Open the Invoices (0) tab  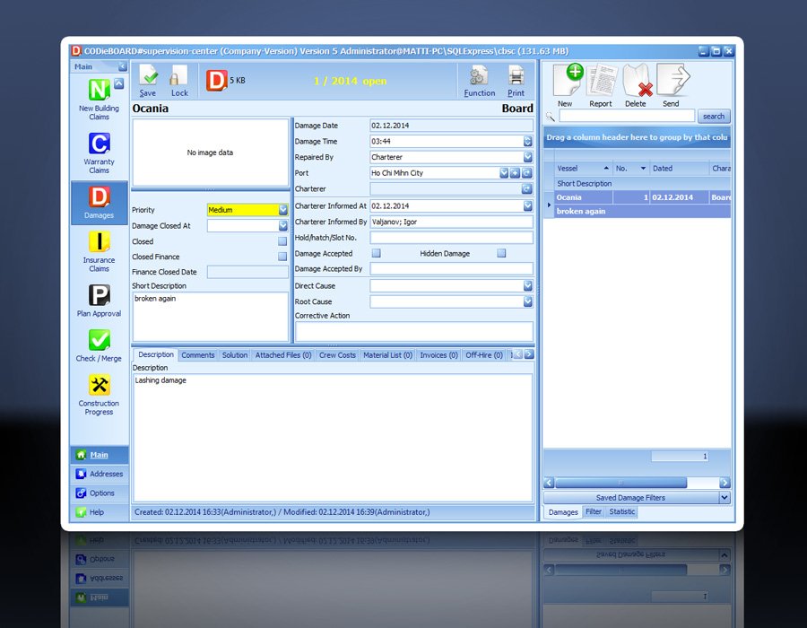(438, 355)
